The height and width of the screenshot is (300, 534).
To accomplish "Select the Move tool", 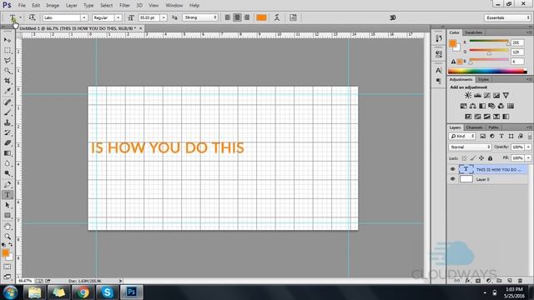I will tap(8, 40).
